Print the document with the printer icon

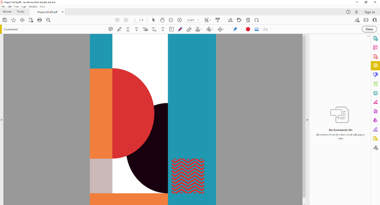(x=40, y=20)
